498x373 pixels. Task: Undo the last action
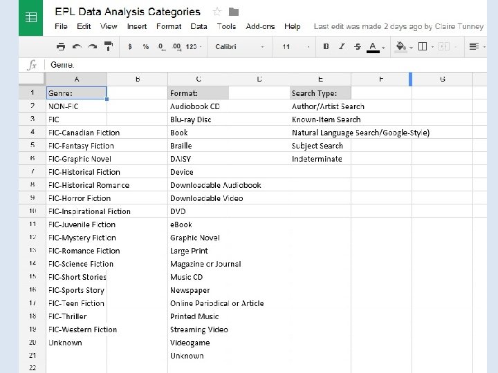point(77,47)
